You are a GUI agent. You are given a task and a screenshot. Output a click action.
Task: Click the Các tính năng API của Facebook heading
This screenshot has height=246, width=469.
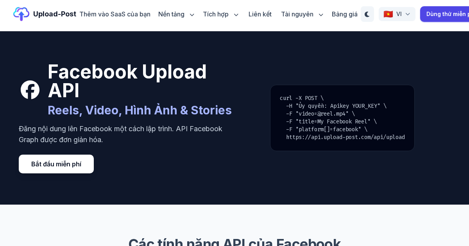click(234, 242)
